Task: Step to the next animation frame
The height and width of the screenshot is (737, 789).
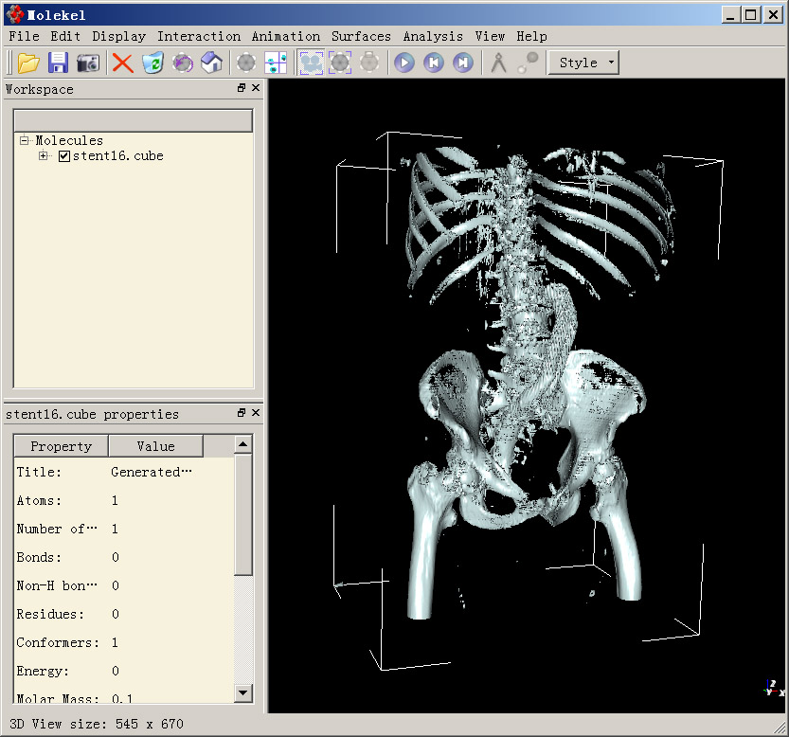Action: (x=463, y=63)
